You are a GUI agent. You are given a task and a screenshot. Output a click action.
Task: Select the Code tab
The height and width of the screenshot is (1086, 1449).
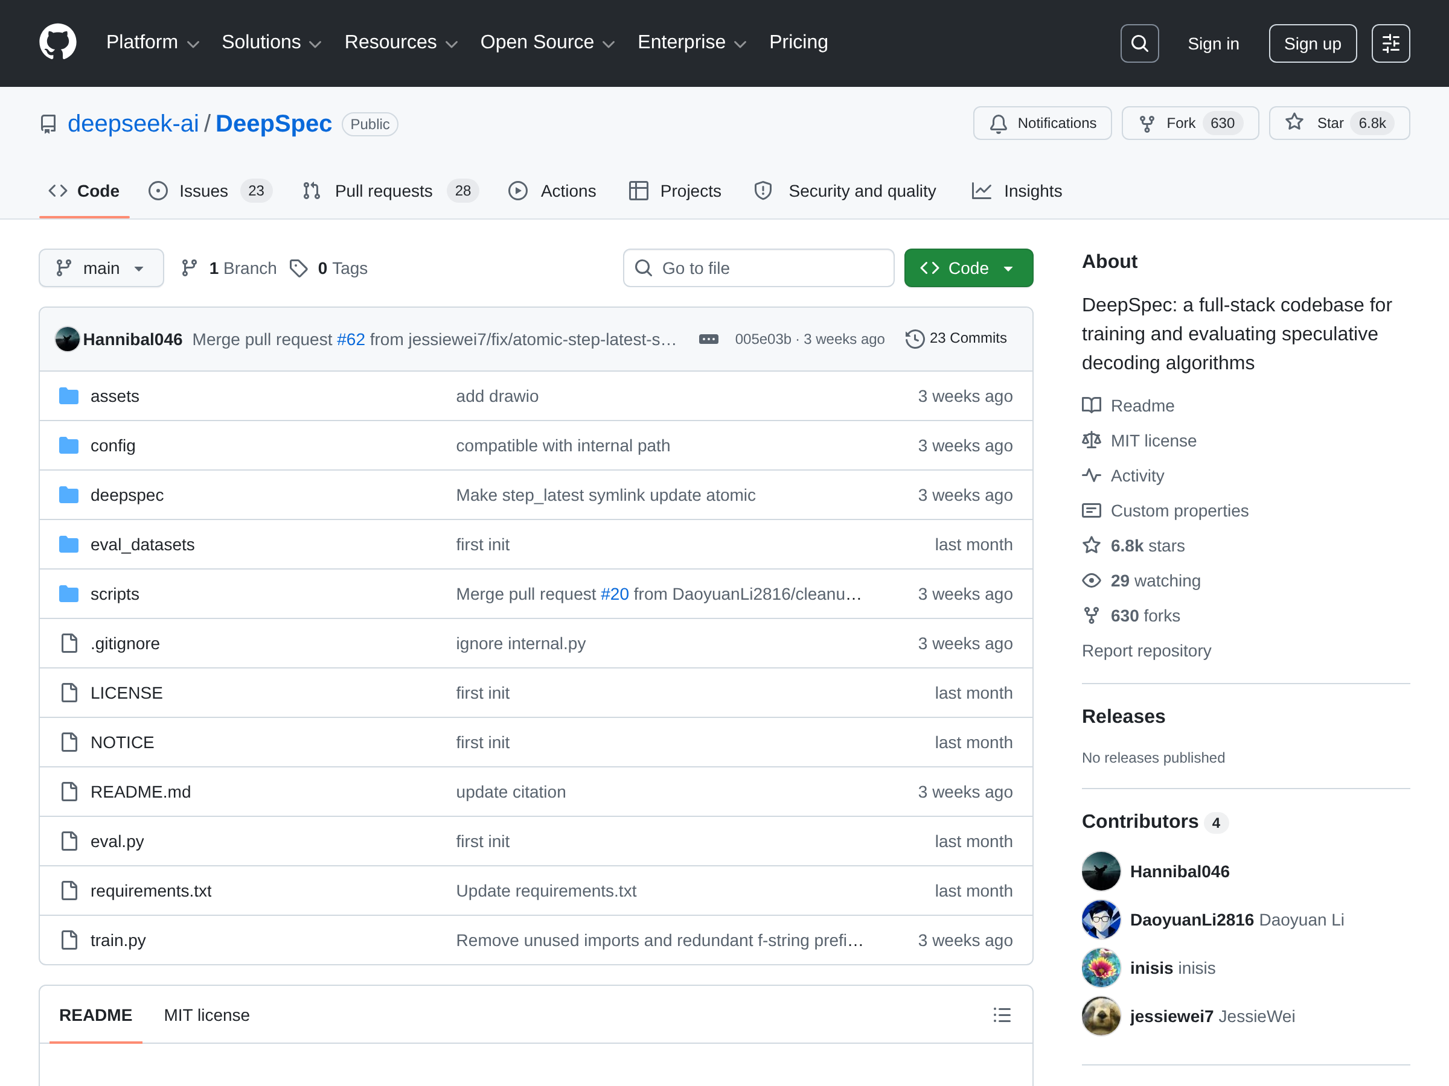(x=84, y=191)
